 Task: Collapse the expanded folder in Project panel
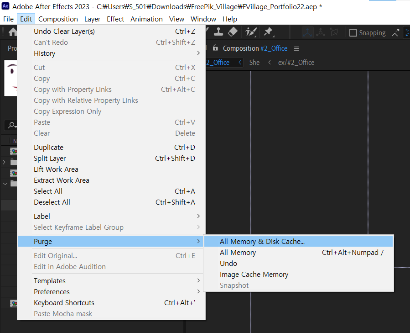coord(5,184)
